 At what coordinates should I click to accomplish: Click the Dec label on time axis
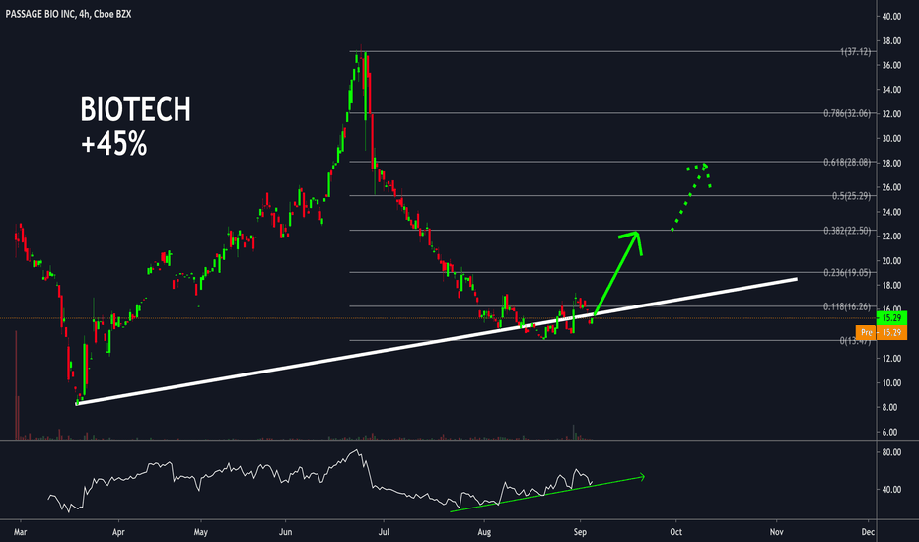(868, 532)
